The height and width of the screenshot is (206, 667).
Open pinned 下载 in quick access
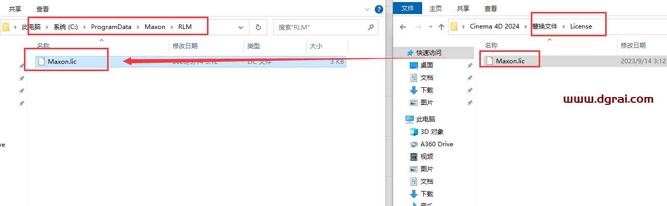[427, 90]
